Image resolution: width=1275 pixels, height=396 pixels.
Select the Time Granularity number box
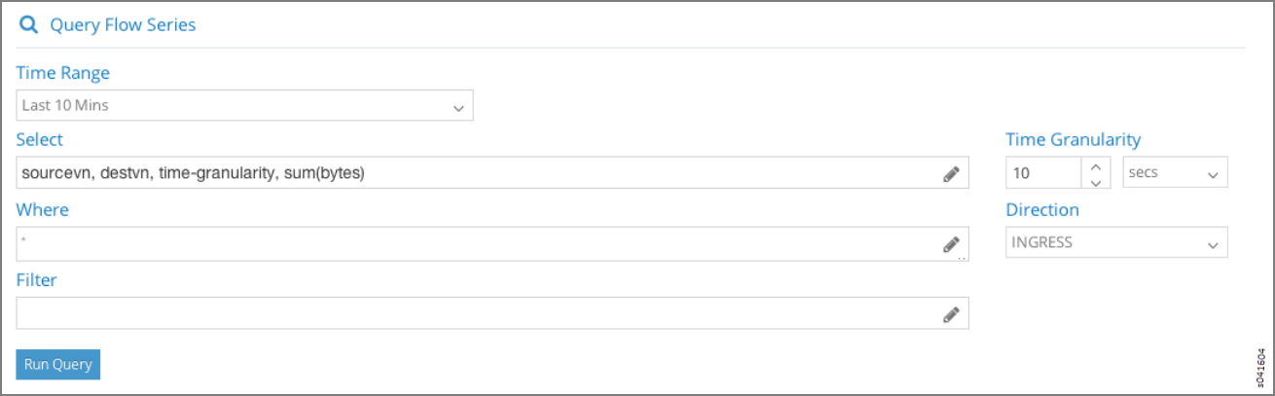(1043, 173)
